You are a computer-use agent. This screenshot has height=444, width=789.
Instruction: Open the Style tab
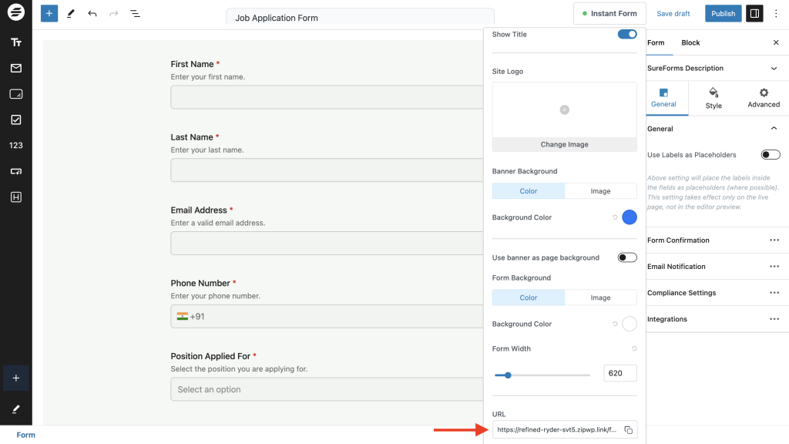point(713,98)
